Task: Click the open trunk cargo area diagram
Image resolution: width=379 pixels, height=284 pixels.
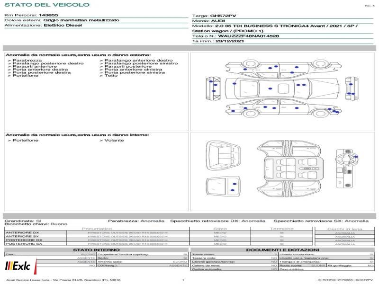Action: pos(223,156)
